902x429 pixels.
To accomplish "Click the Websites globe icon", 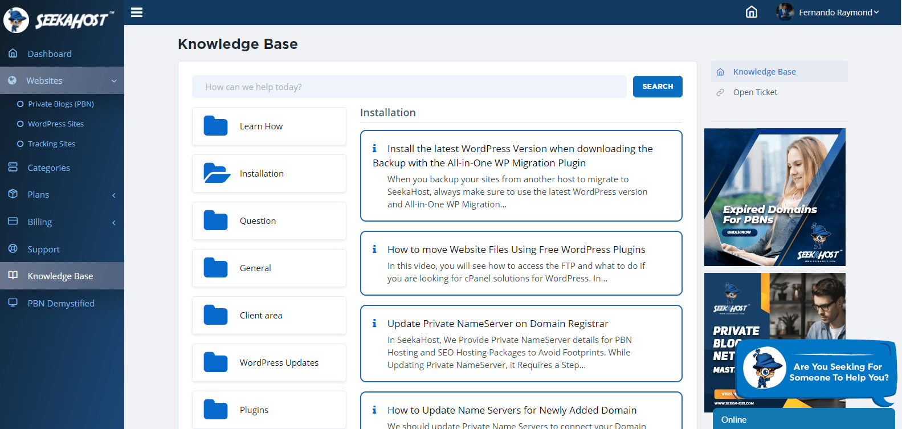I will point(12,80).
